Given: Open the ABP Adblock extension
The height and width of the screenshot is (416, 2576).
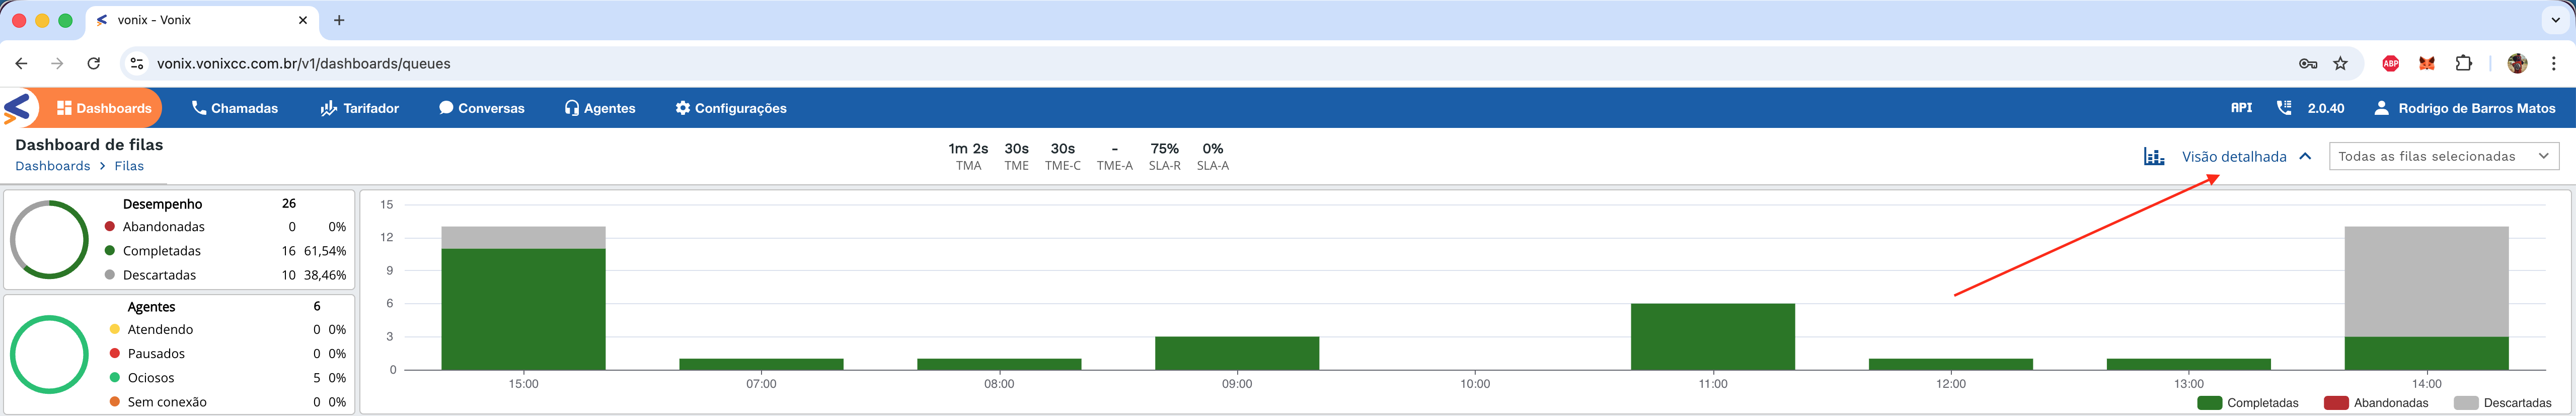Looking at the screenshot, I should [2391, 63].
